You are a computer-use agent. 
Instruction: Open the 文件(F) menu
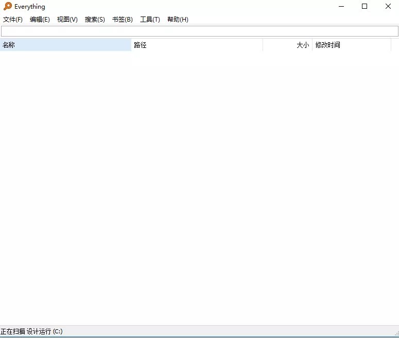[x=13, y=20]
